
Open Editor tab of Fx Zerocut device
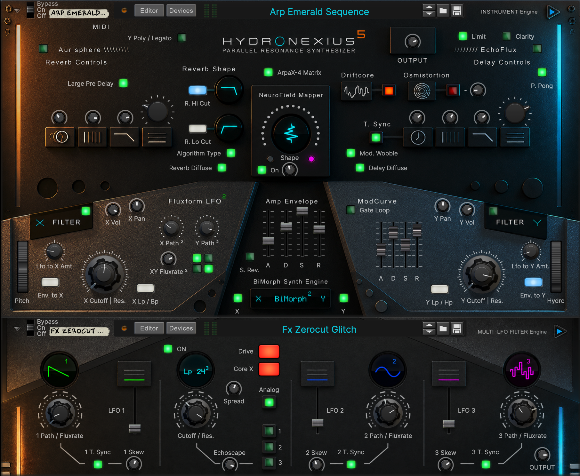click(149, 328)
